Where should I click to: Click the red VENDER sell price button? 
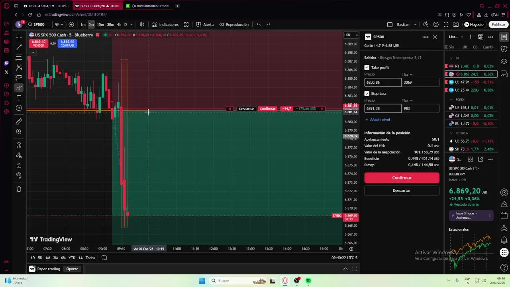coord(38,43)
